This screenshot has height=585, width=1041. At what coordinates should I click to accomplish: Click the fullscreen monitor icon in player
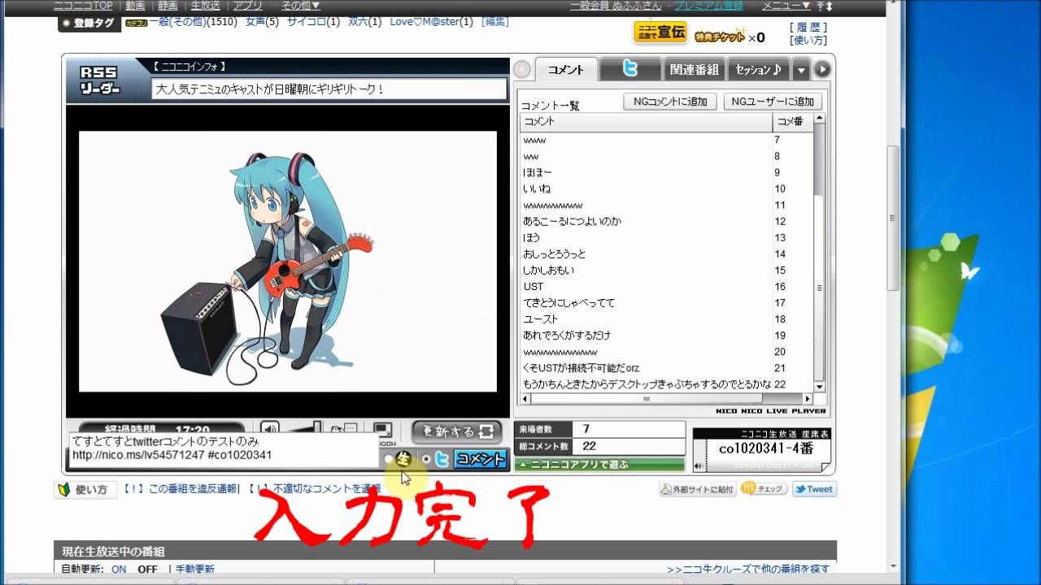click(x=382, y=430)
